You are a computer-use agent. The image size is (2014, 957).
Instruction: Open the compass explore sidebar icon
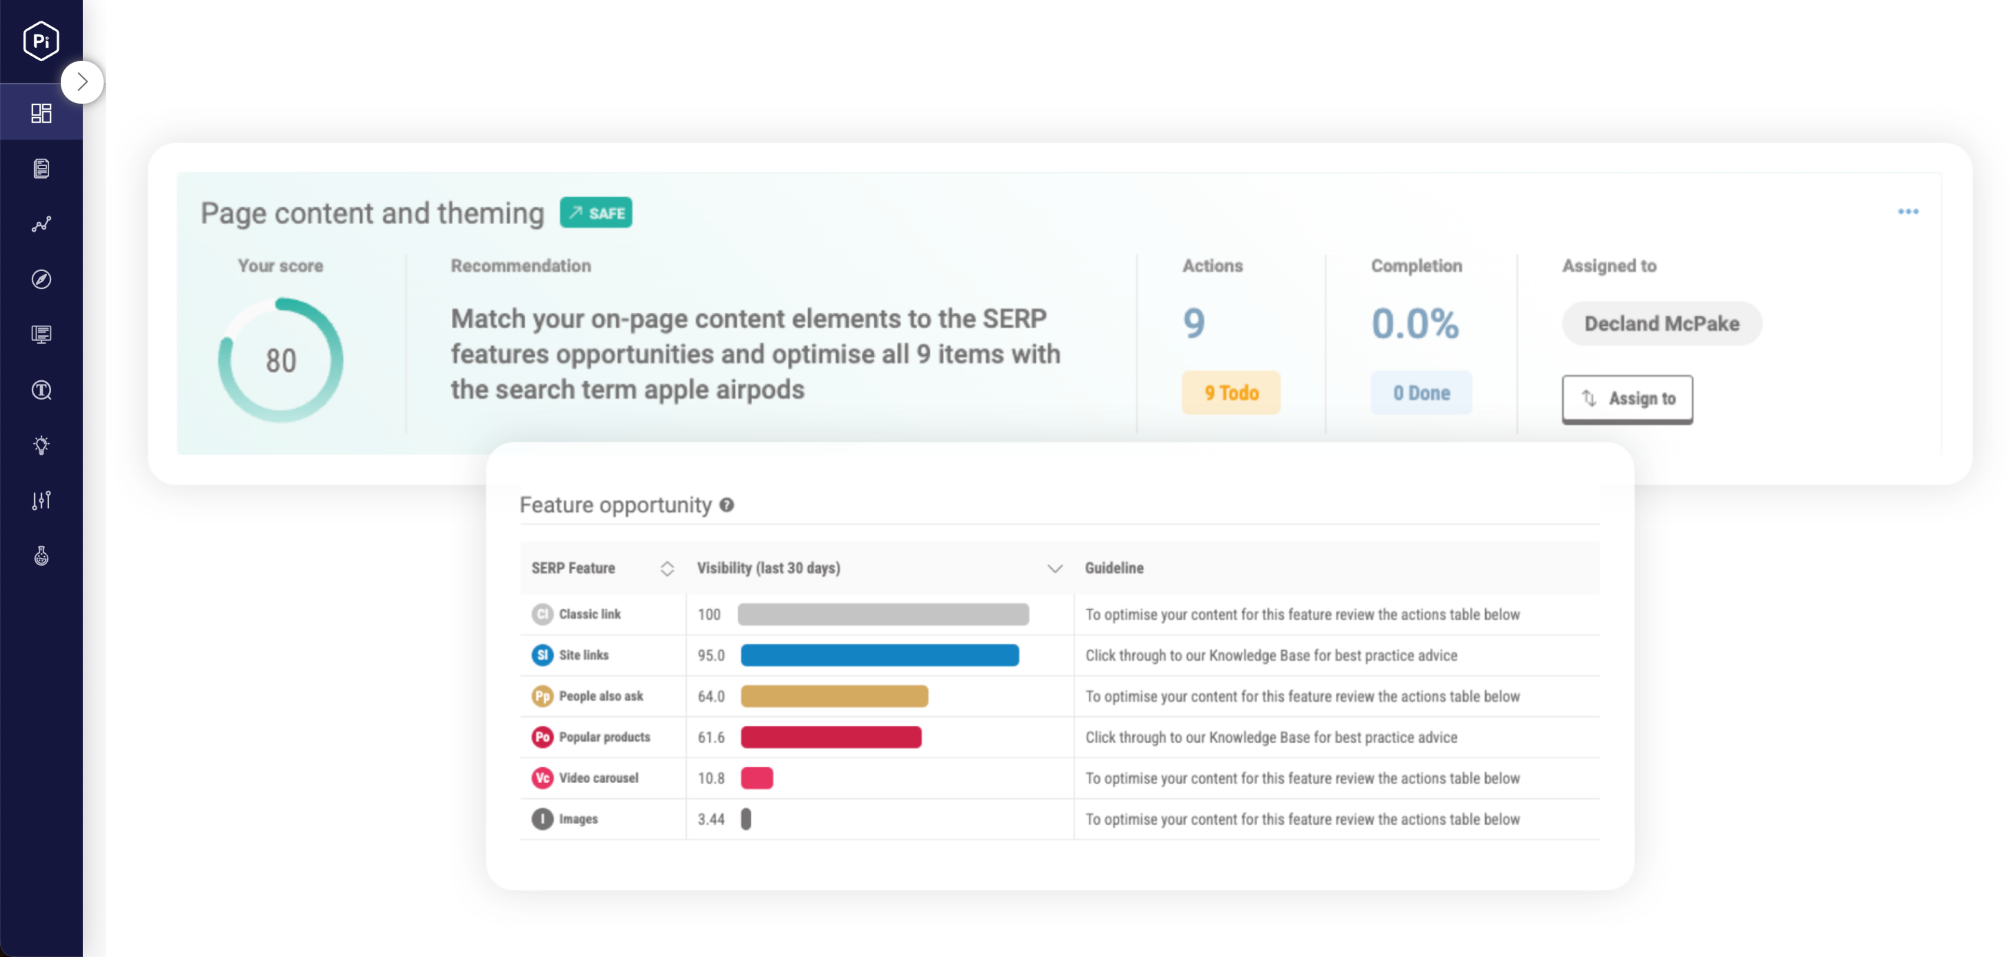click(x=41, y=279)
